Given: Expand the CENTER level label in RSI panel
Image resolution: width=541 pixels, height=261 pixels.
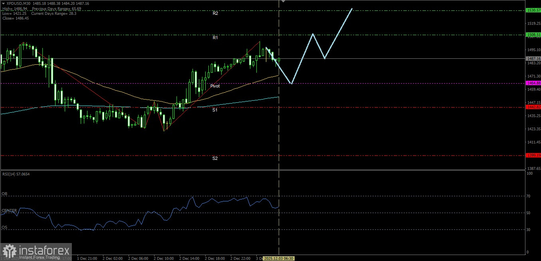Looking at the screenshot, I should (10, 210).
